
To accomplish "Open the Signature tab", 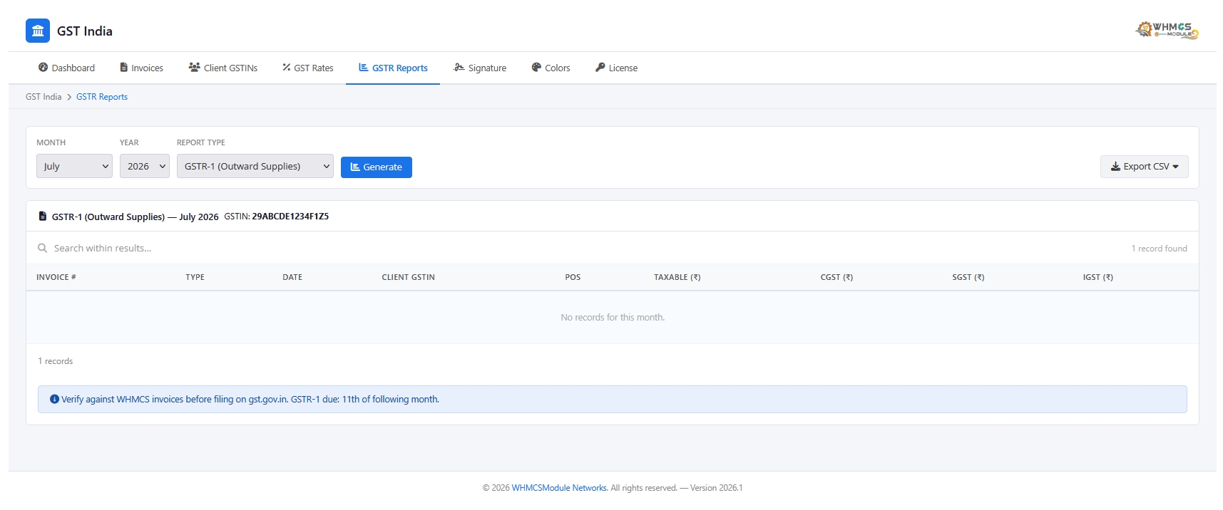I will pos(480,68).
